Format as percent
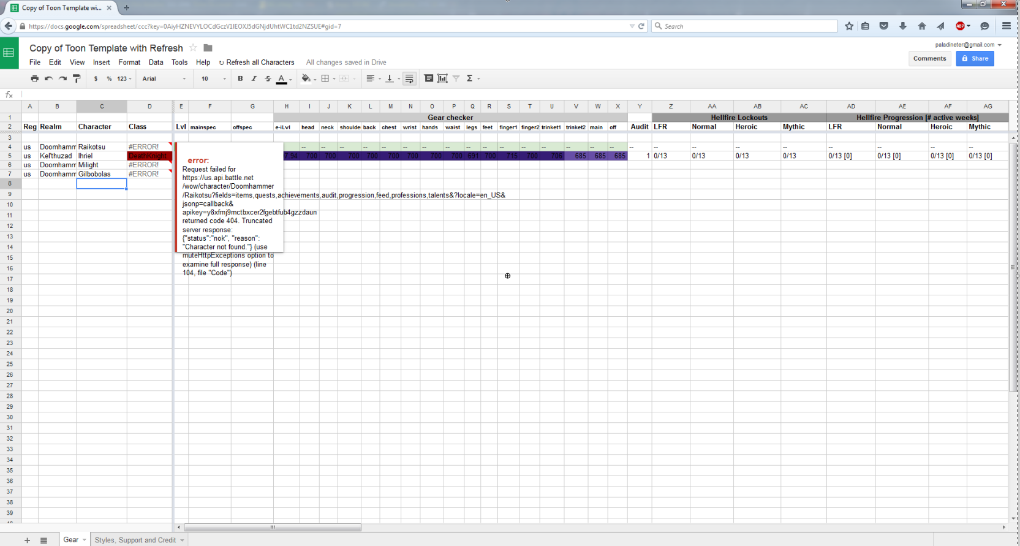Image resolution: width=1020 pixels, height=546 pixels. pyautogui.click(x=109, y=78)
